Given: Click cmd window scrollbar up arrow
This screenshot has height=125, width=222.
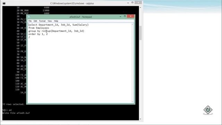Looking at the screenshot, I should point(140,8).
